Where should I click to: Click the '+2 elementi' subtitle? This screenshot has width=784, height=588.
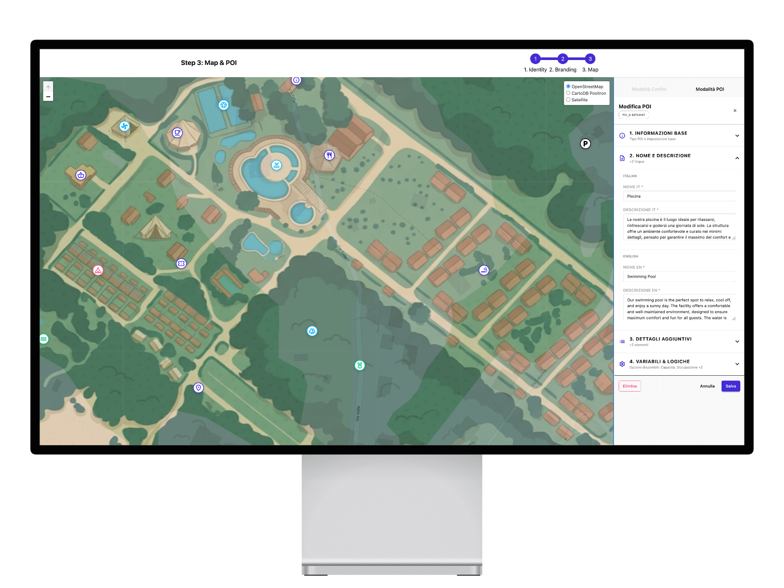tap(639, 345)
